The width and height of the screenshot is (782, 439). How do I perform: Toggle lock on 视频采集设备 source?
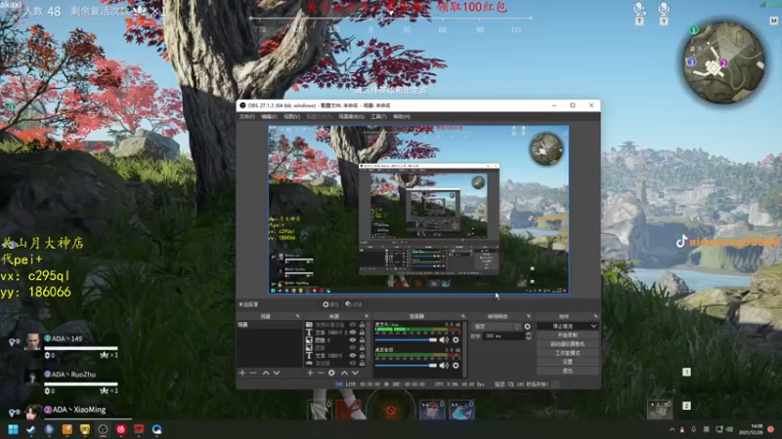pyautogui.click(x=362, y=325)
